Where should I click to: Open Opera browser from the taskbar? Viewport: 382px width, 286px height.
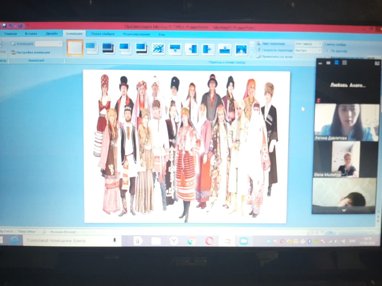209,241
